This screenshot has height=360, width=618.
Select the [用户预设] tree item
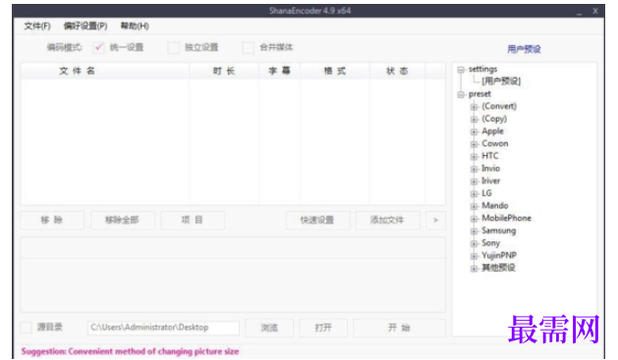[501, 81]
